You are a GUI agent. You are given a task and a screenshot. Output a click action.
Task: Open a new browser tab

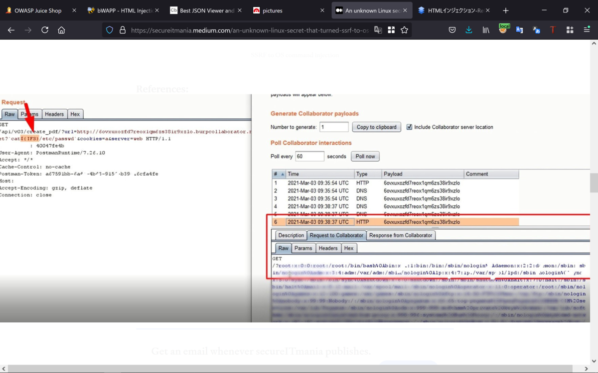coord(506,10)
